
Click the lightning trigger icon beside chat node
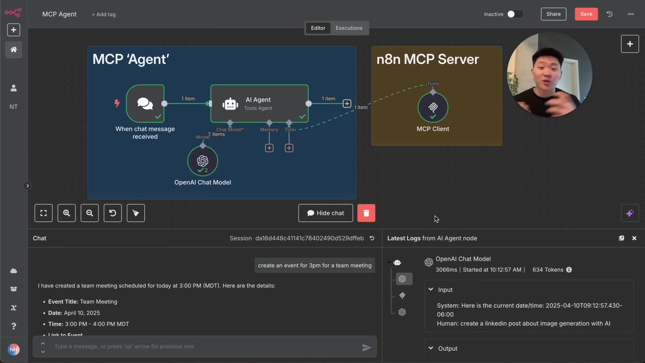117,103
